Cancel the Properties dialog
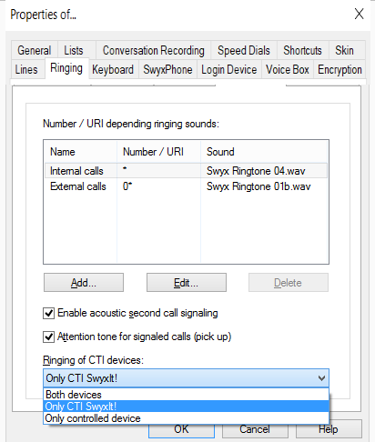This screenshot has width=375, height=442. point(255,429)
